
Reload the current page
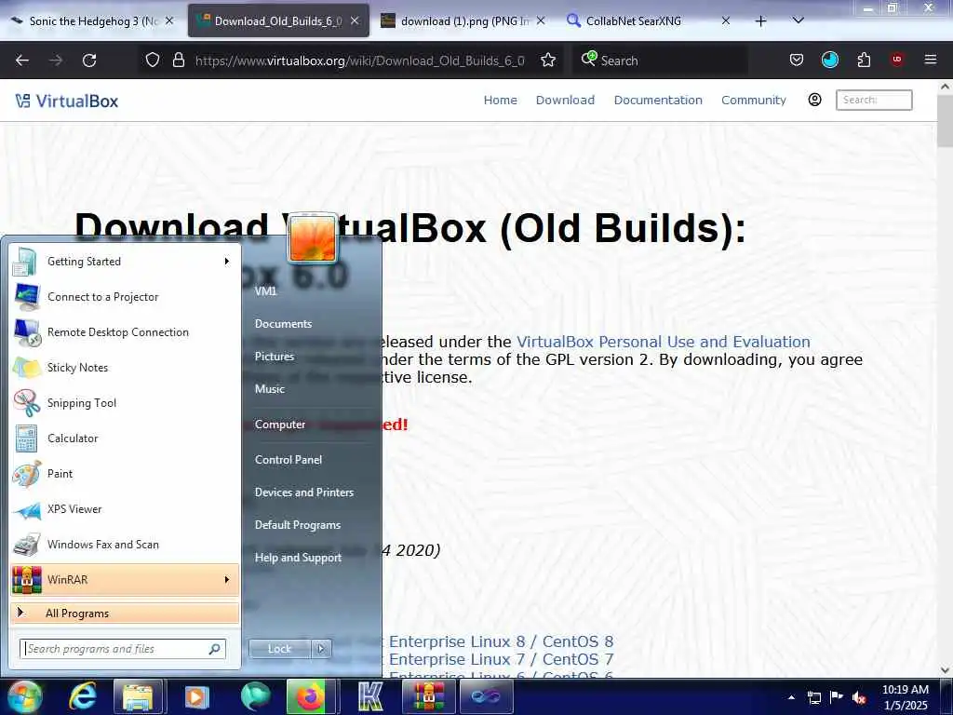tap(89, 61)
